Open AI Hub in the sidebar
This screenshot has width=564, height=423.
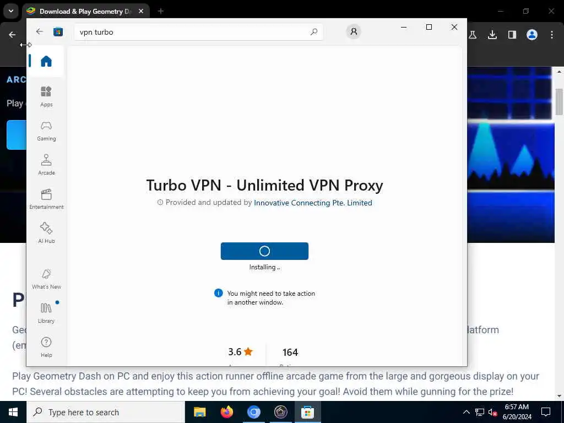click(46, 233)
